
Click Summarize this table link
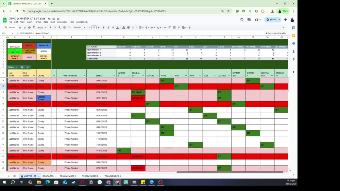coord(276,33)
